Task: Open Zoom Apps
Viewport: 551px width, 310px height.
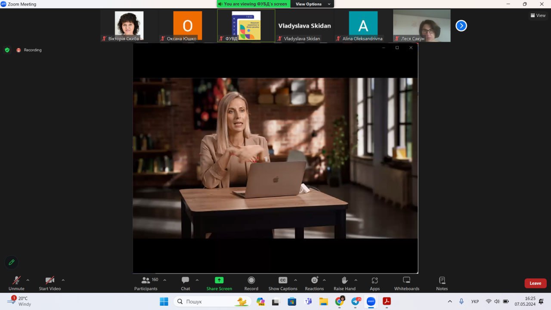Action: point(375,284)
